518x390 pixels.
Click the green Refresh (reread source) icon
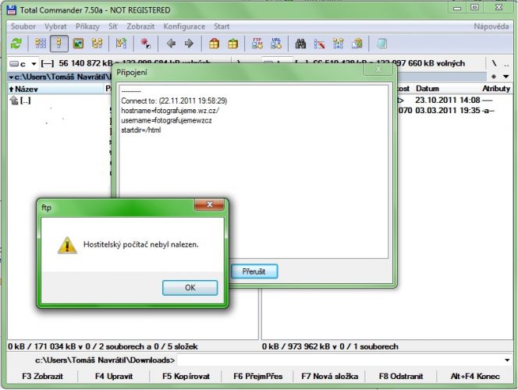point(16,43)
